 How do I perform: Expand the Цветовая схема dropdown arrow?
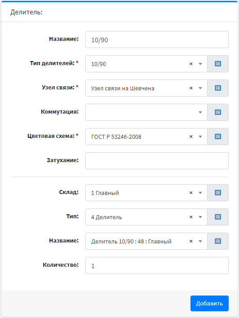200,137
